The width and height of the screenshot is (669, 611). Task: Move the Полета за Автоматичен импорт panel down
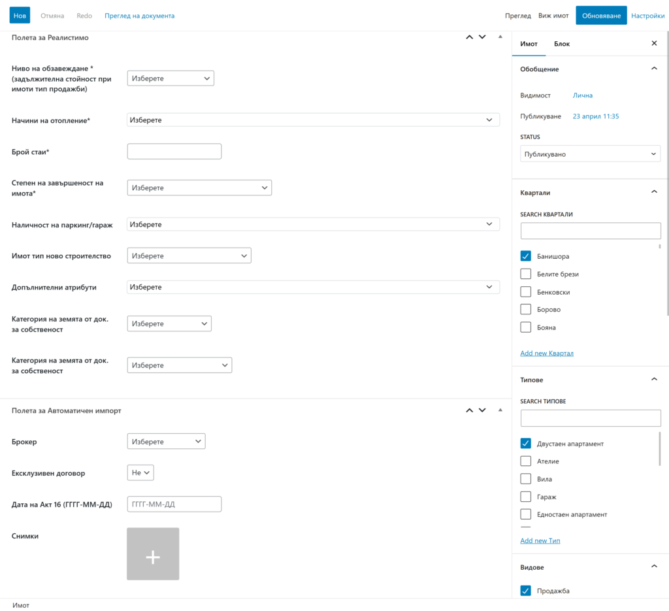point(482,410)
